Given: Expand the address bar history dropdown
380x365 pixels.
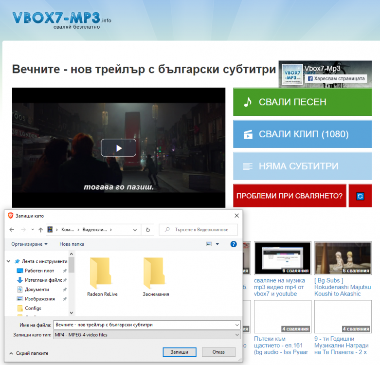Looking at the screenshot, I should (x=135, y=230).
